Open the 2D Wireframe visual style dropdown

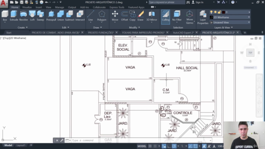(230, 17)
